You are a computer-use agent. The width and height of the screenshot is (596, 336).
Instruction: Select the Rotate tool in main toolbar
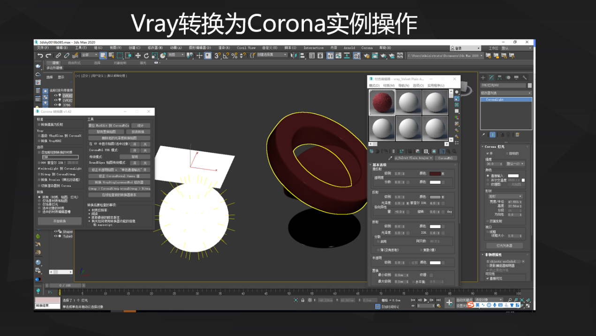pos(146,56)
